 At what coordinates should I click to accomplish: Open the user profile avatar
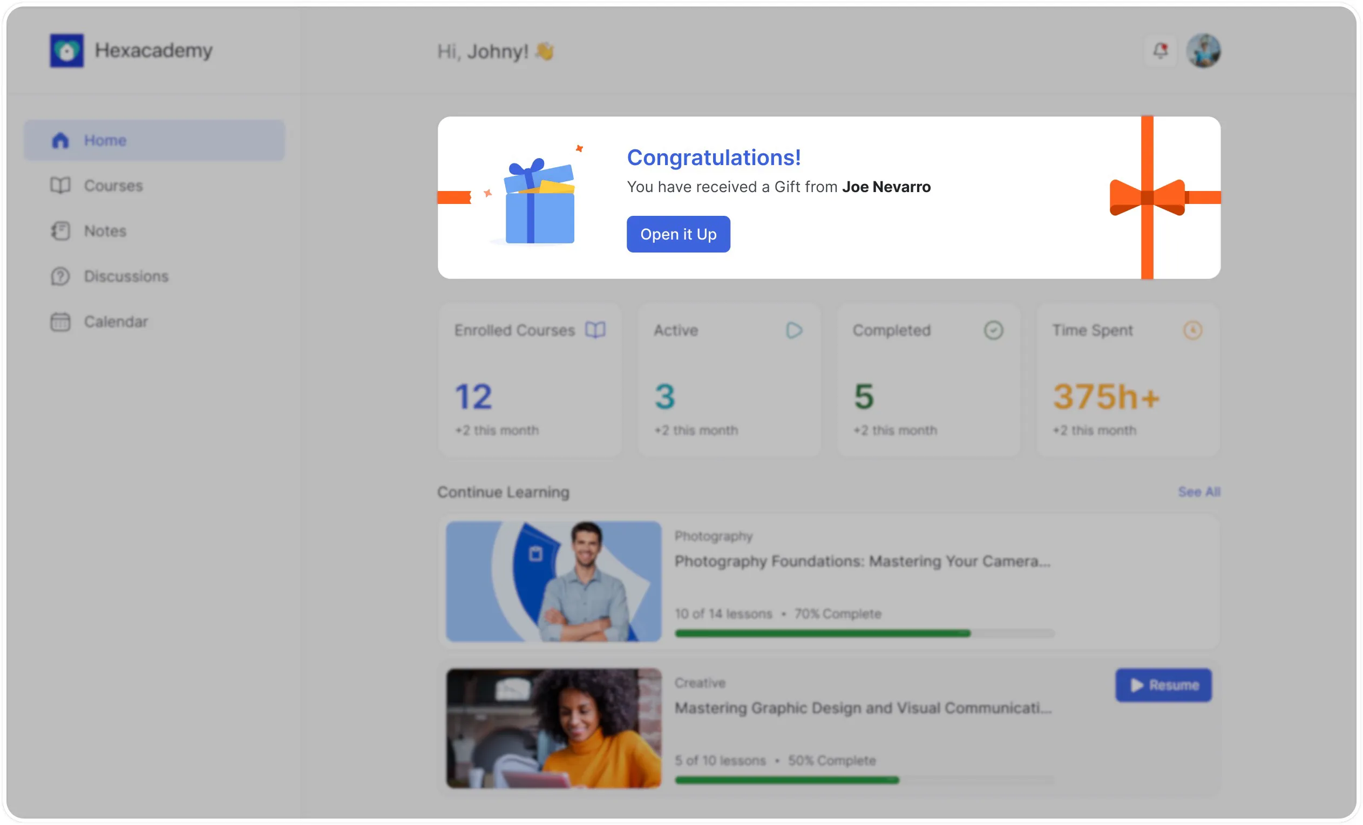point(1203,51)
